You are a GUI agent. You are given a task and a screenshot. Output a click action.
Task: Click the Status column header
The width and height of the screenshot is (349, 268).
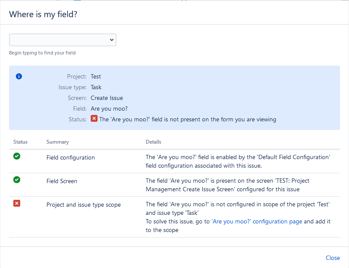coord(20,142)
